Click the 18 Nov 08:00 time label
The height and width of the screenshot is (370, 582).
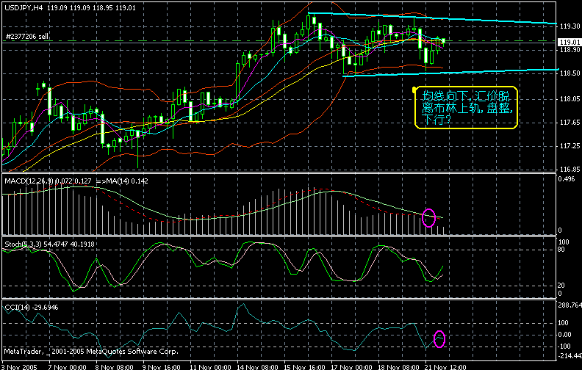coord(398,367)
